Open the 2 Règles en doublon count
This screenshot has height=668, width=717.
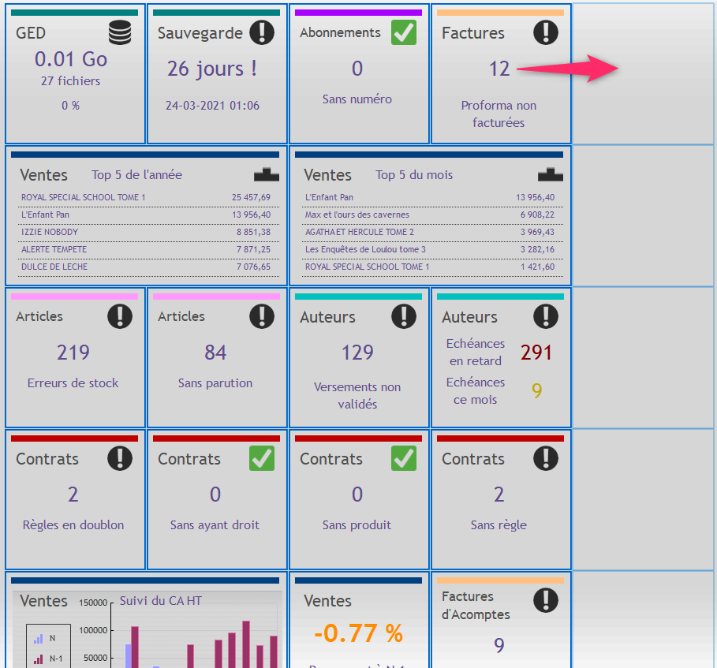point(73,494)
